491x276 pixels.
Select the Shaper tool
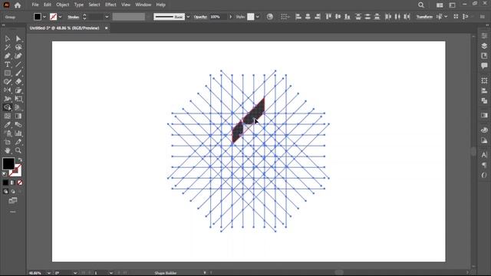click(x=7, y=82)
